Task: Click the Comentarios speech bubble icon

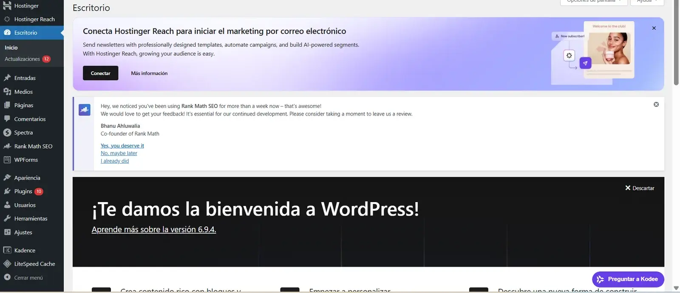Action: click(7, 119)
